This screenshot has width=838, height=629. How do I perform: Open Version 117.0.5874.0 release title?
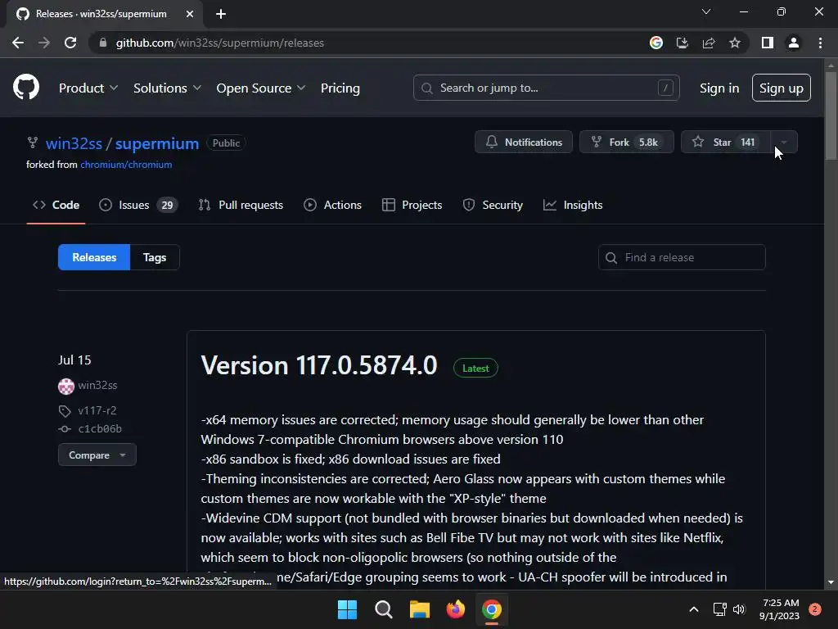pos(319,365)
